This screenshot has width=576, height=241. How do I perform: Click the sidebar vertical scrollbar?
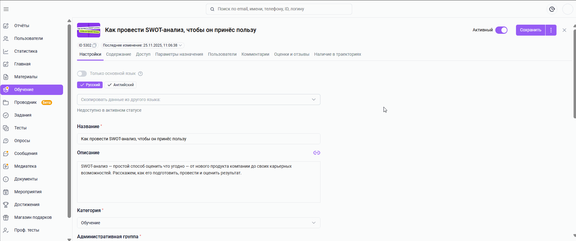(69, 121)
